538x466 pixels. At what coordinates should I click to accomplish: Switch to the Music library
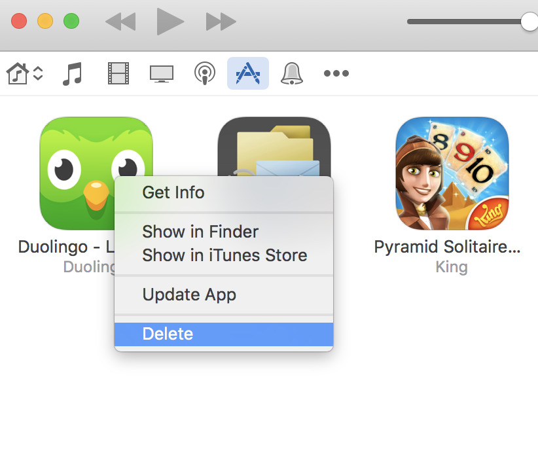pos(73,73)
